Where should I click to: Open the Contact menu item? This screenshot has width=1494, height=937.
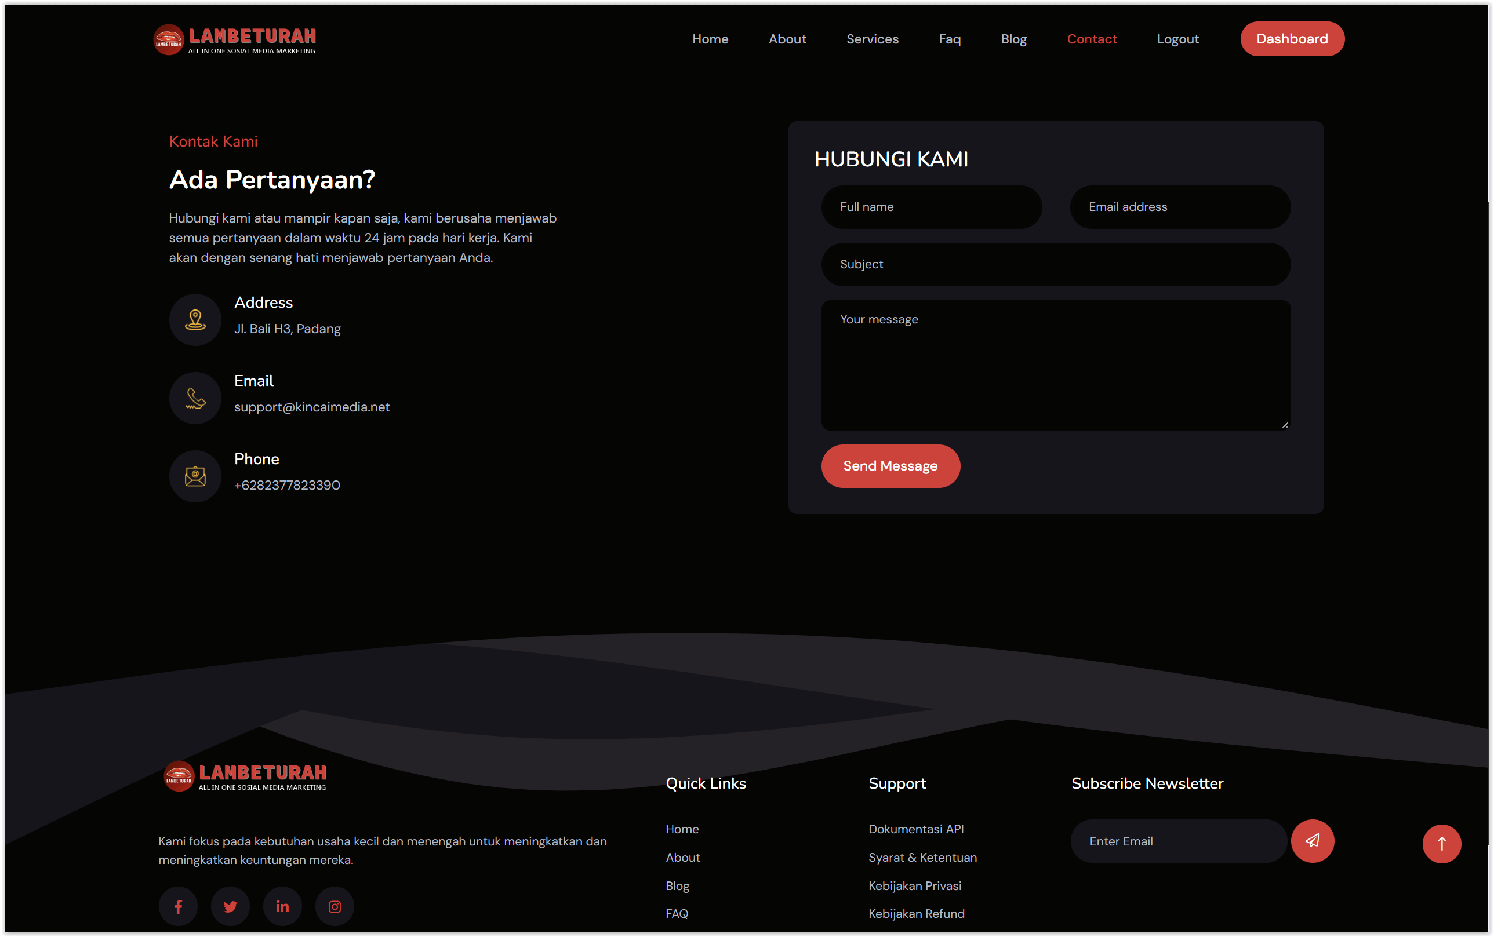coord(1092,38)
